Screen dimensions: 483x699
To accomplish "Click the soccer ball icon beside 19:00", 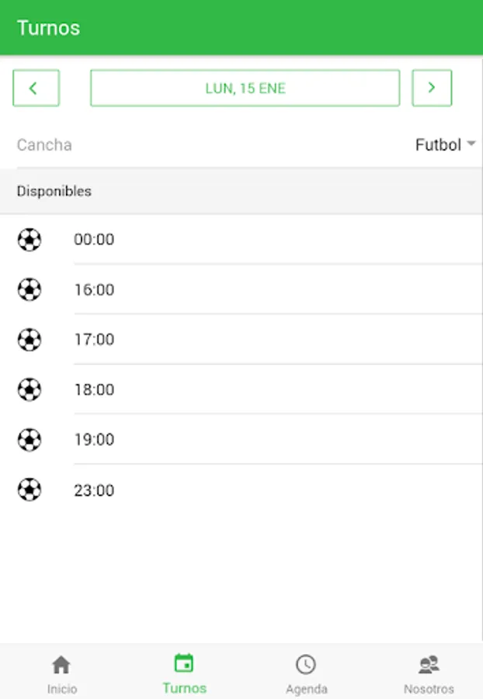I will click(30, 440).
